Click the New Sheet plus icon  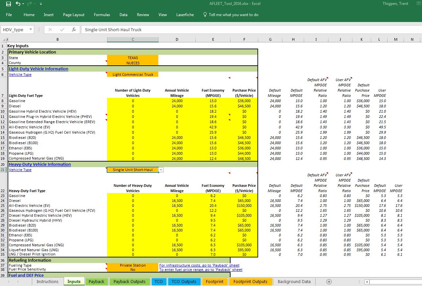coord(329,281)
